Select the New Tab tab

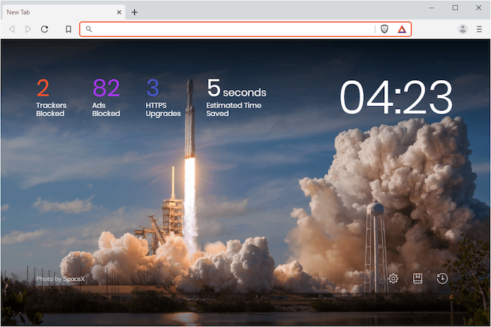coord(64,12)
